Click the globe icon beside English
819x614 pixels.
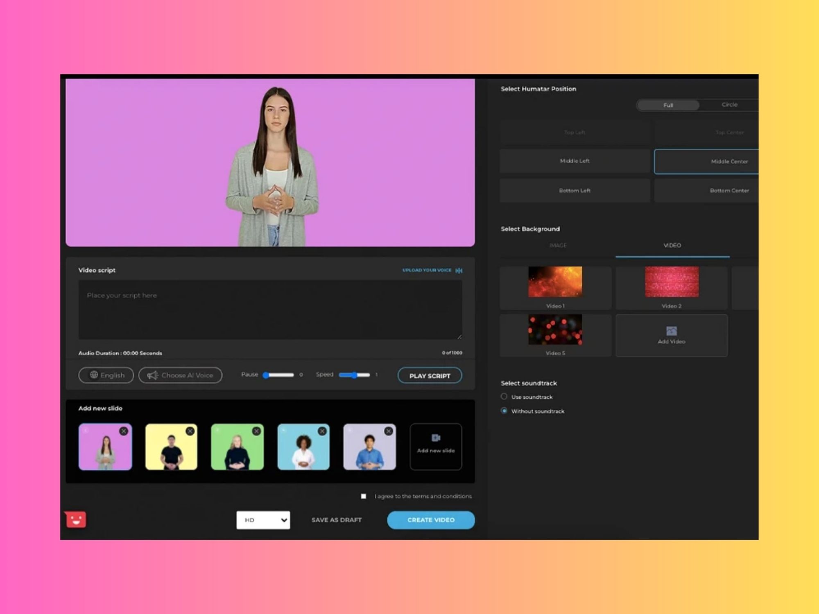(93, 375)
